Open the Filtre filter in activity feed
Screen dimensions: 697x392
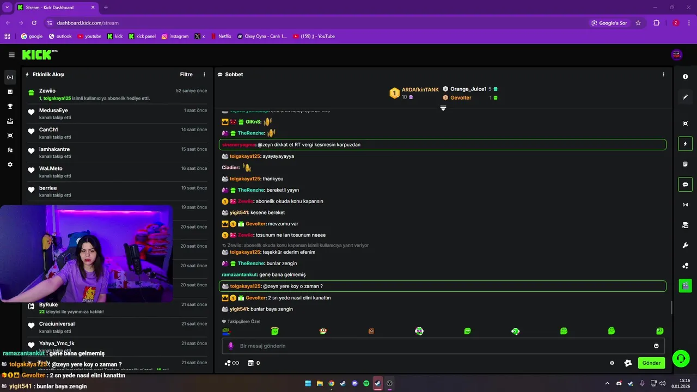tap(186, 75)
